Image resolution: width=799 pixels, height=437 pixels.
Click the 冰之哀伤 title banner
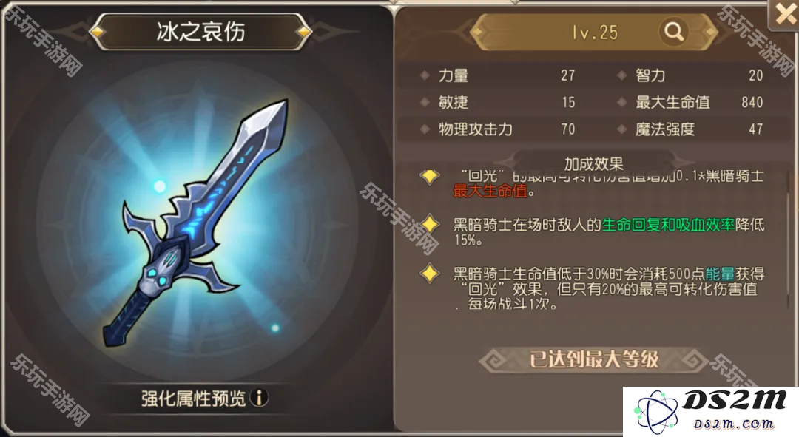(200, 32)
